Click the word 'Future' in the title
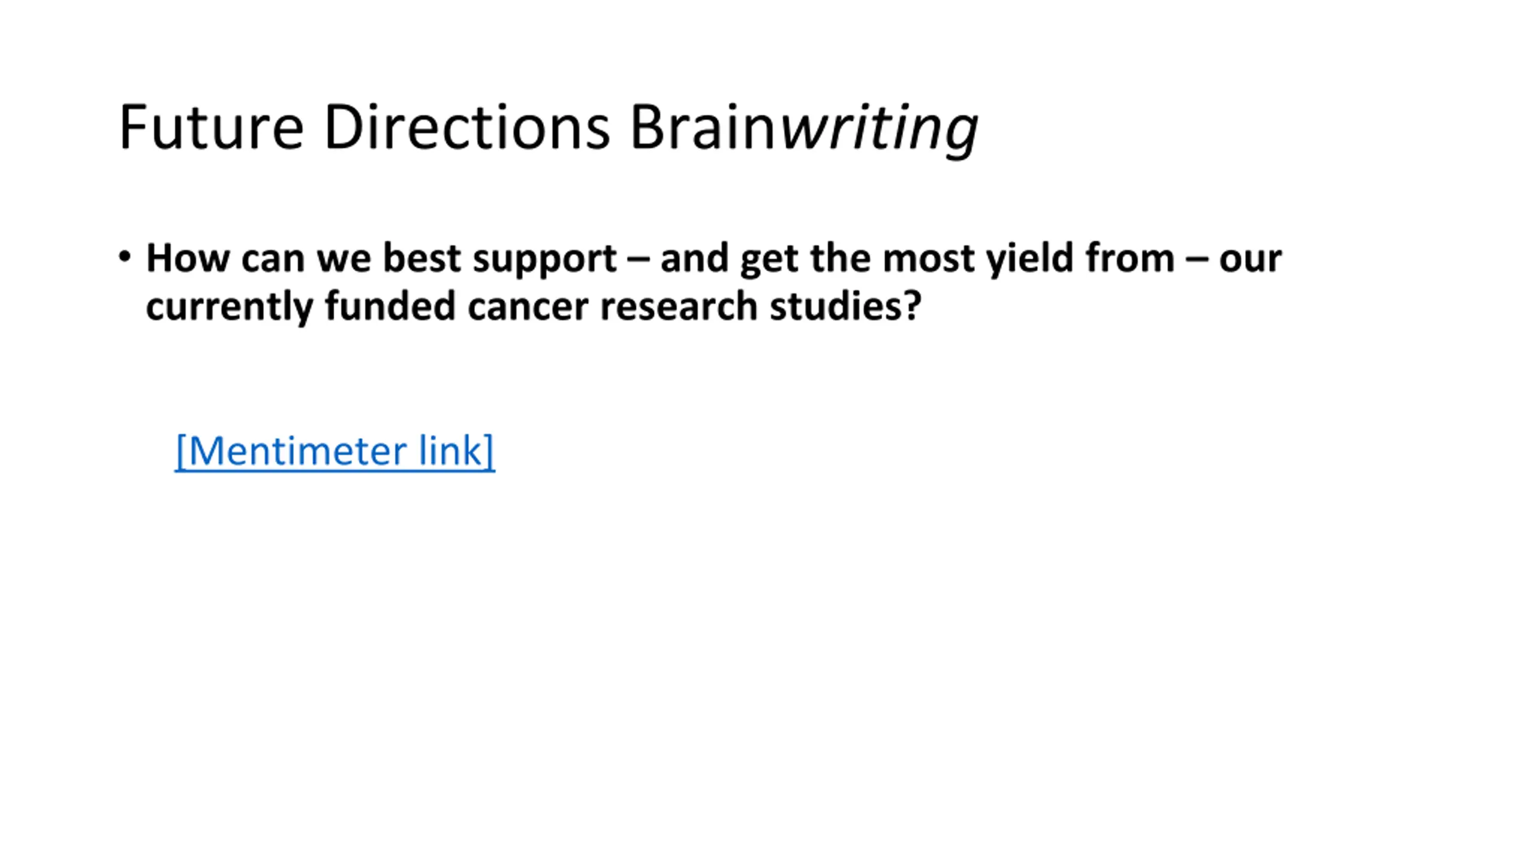1533x862 pixels. click(x=211, y=128)
